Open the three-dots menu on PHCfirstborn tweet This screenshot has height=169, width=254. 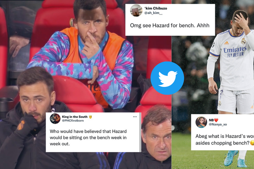click(135, 117)
